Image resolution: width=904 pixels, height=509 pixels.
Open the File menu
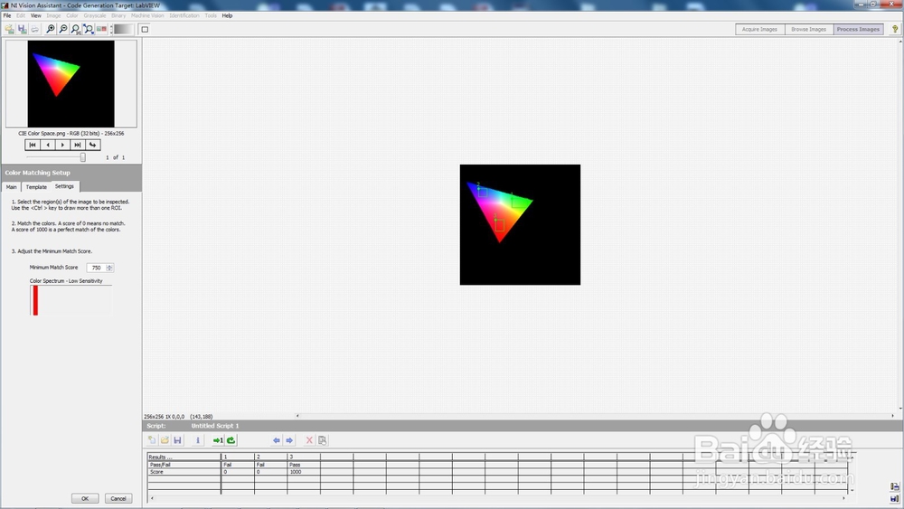tap(7, 15)
